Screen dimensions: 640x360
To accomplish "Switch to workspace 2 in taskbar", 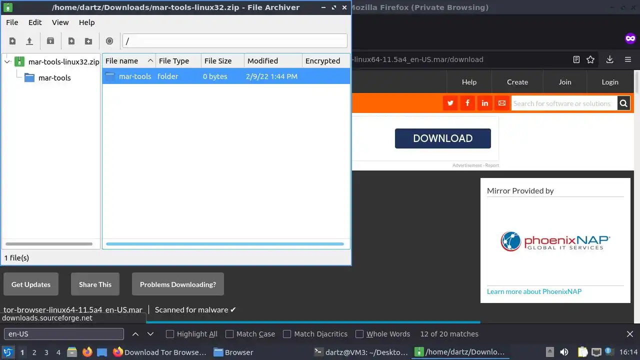I will pyautogui.click(x=34, y=352).
